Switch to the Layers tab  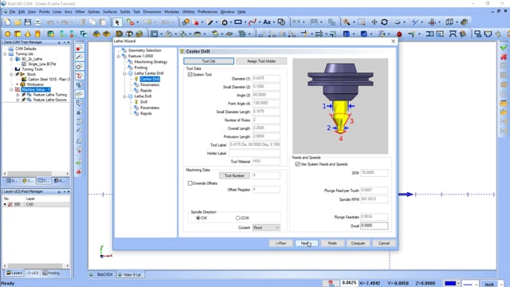click(x=14, y=273)
